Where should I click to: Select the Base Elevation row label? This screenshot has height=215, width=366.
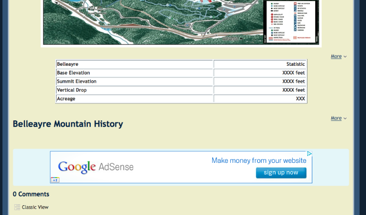point(73,73)
